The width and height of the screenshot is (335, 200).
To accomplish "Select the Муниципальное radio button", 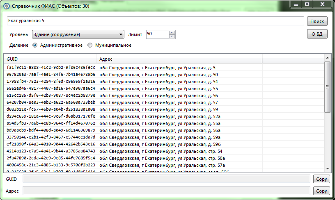I will tap(90, 45).
